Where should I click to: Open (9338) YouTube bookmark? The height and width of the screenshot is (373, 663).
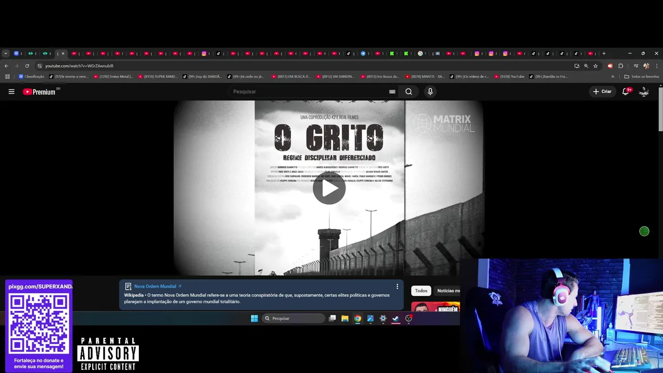click(510, 77)
